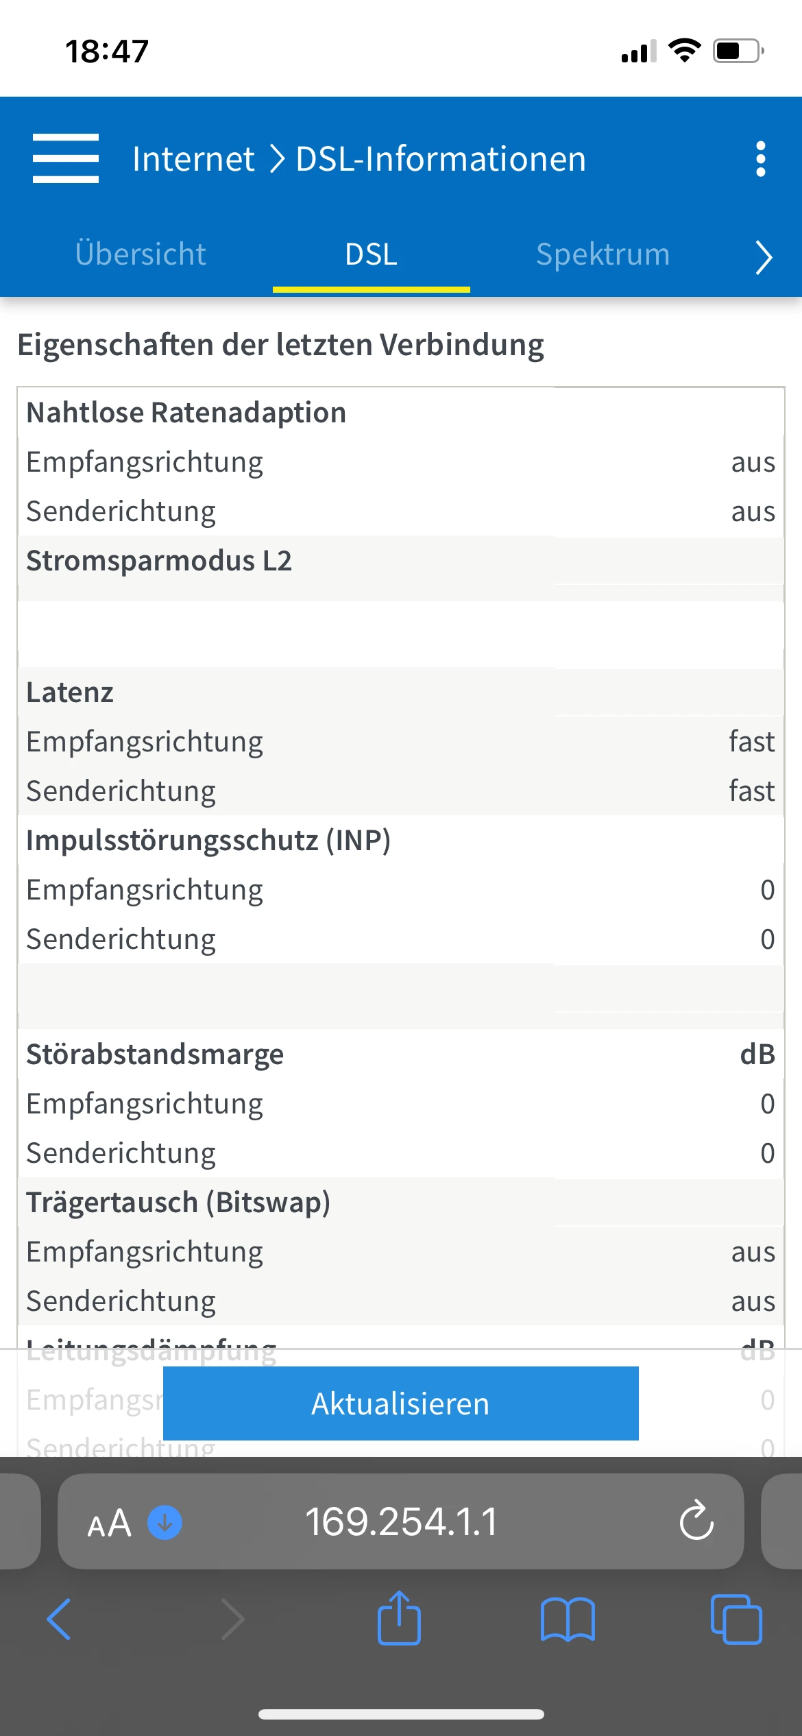Viewport: 802px width, 1736px height.
Task: Open Safari bookmarks book icon
Action: pyautogui.click(x=568, y=1619)
